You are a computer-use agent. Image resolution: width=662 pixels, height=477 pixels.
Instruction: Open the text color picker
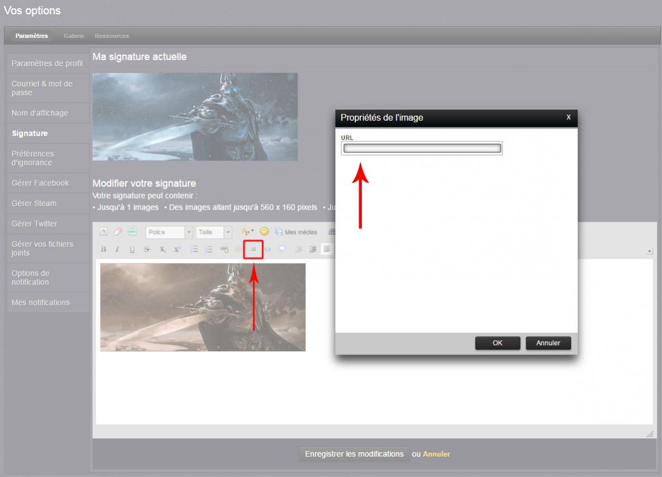click(x=248, y=232)
